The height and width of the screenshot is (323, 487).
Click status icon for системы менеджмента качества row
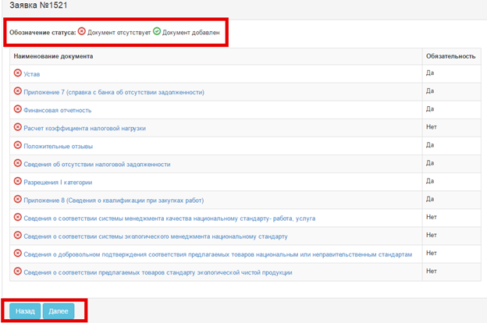pos(18,217)
